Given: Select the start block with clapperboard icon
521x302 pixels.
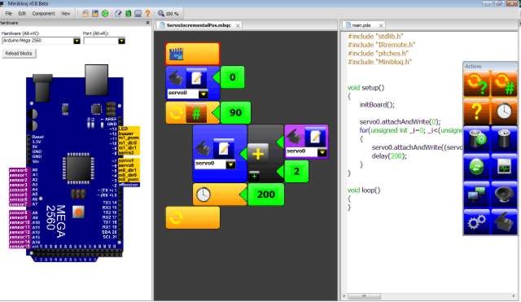Looking at the screenshot, I should point(192,54).
